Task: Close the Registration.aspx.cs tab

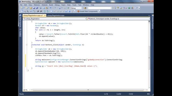Action: 45,15
